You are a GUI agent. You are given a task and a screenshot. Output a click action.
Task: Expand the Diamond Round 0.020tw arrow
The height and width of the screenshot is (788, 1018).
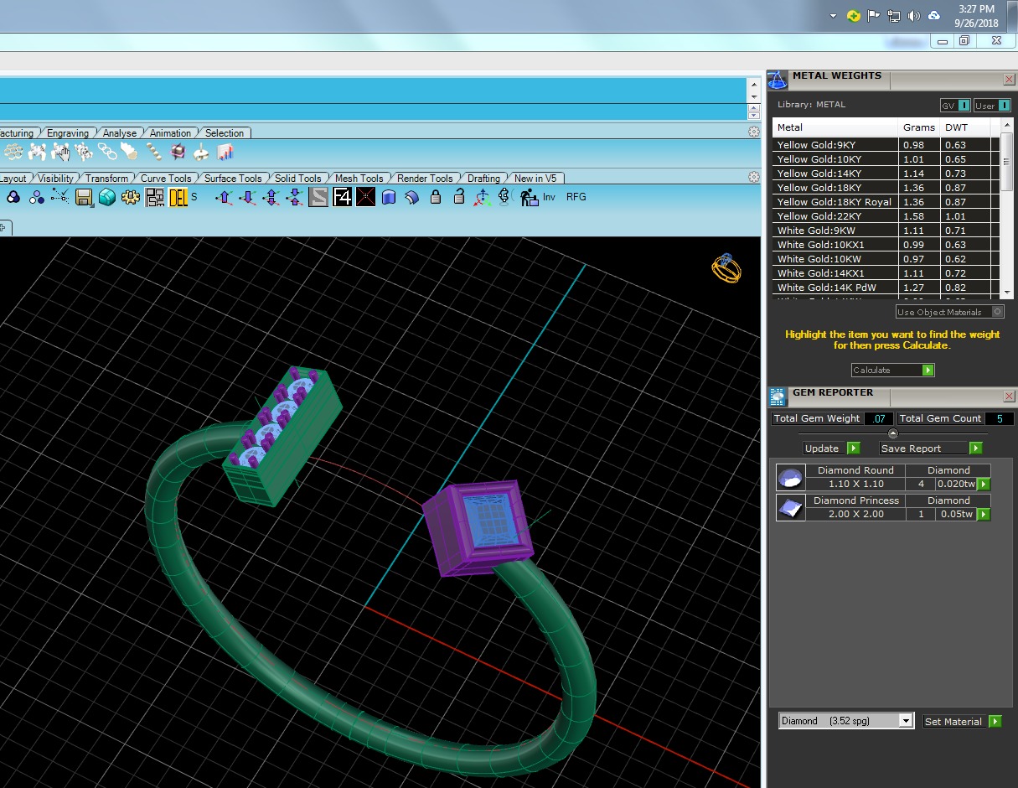tap(984, 484)
